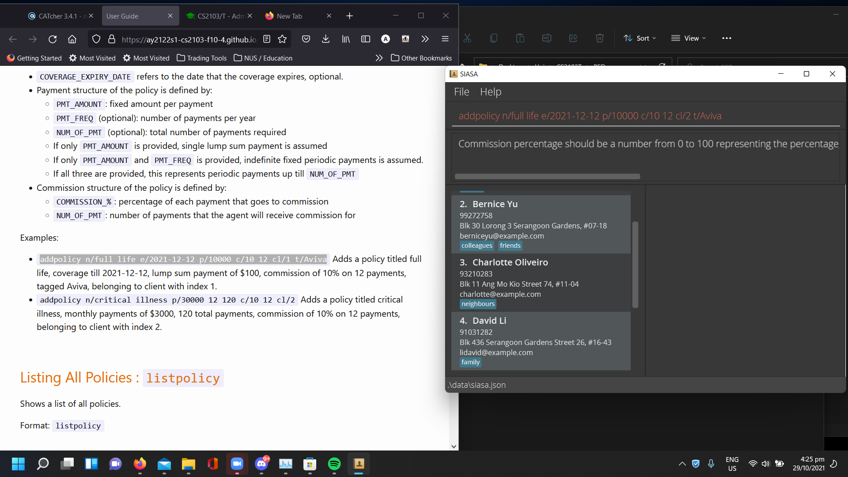848x477 pixels.
Task: Click the listpolicy link in user guide
Action: click(x=183, y=378)
